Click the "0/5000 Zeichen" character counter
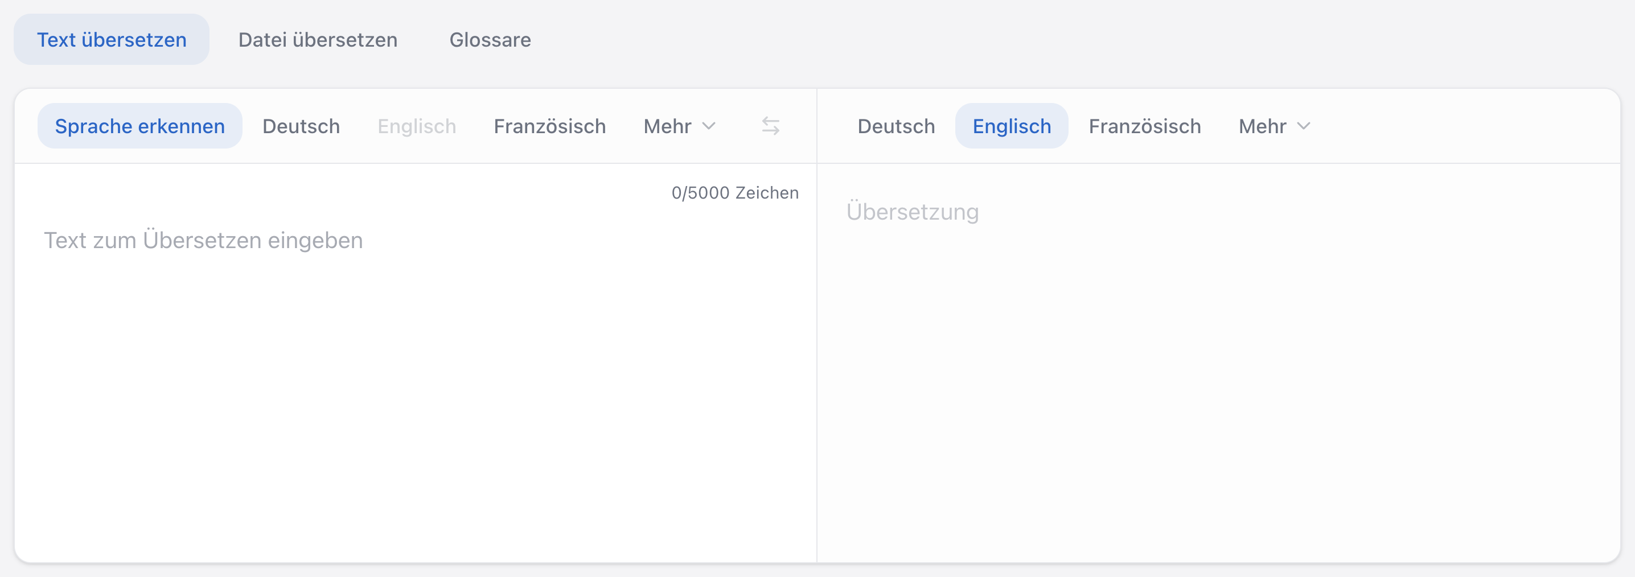The image size is (1635, 577). 735,192
